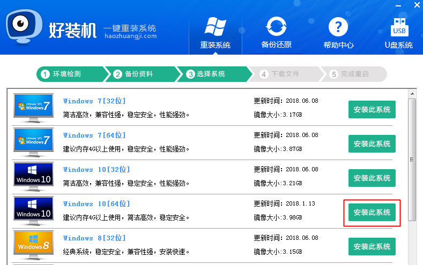Install the Windows 8[32位] system
This screenshot has height=265, width=423.
tap(372, 246)
